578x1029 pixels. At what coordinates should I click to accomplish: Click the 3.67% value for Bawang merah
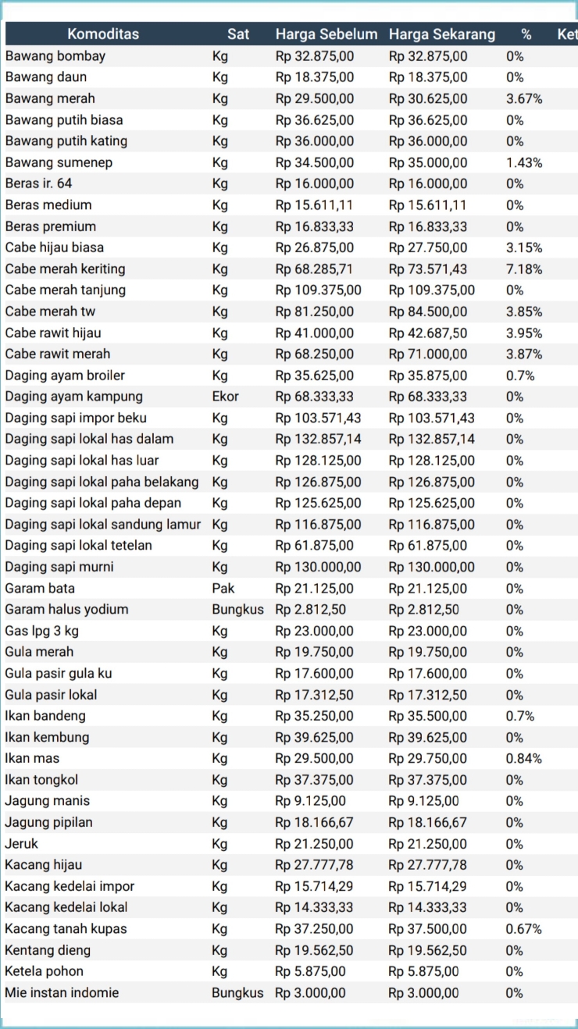(x=523, y=98)
